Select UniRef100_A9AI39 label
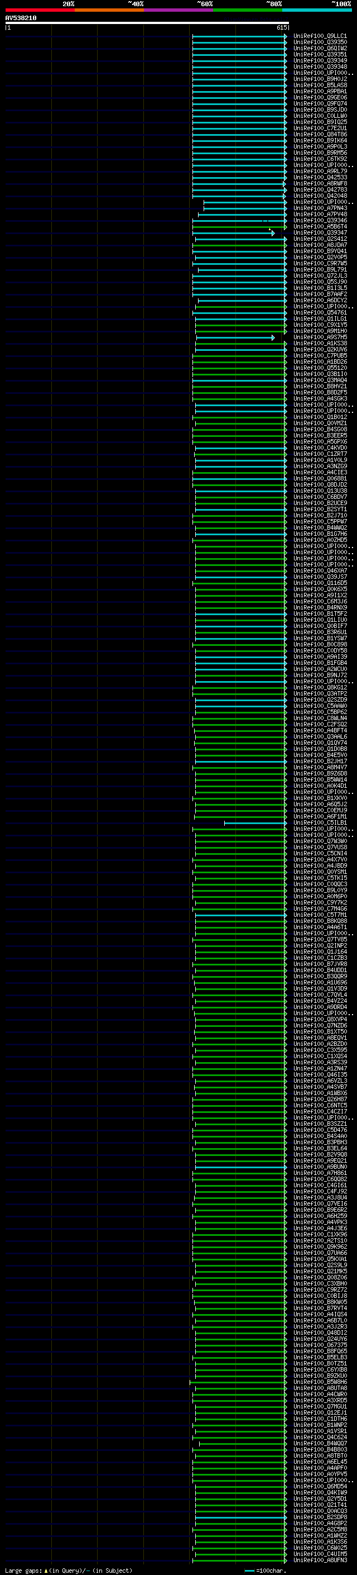The width and height of the screenshot is (357, 1575). click(320, 656)
